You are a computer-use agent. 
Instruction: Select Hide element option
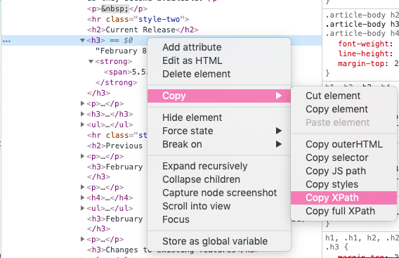pos(219,117)
